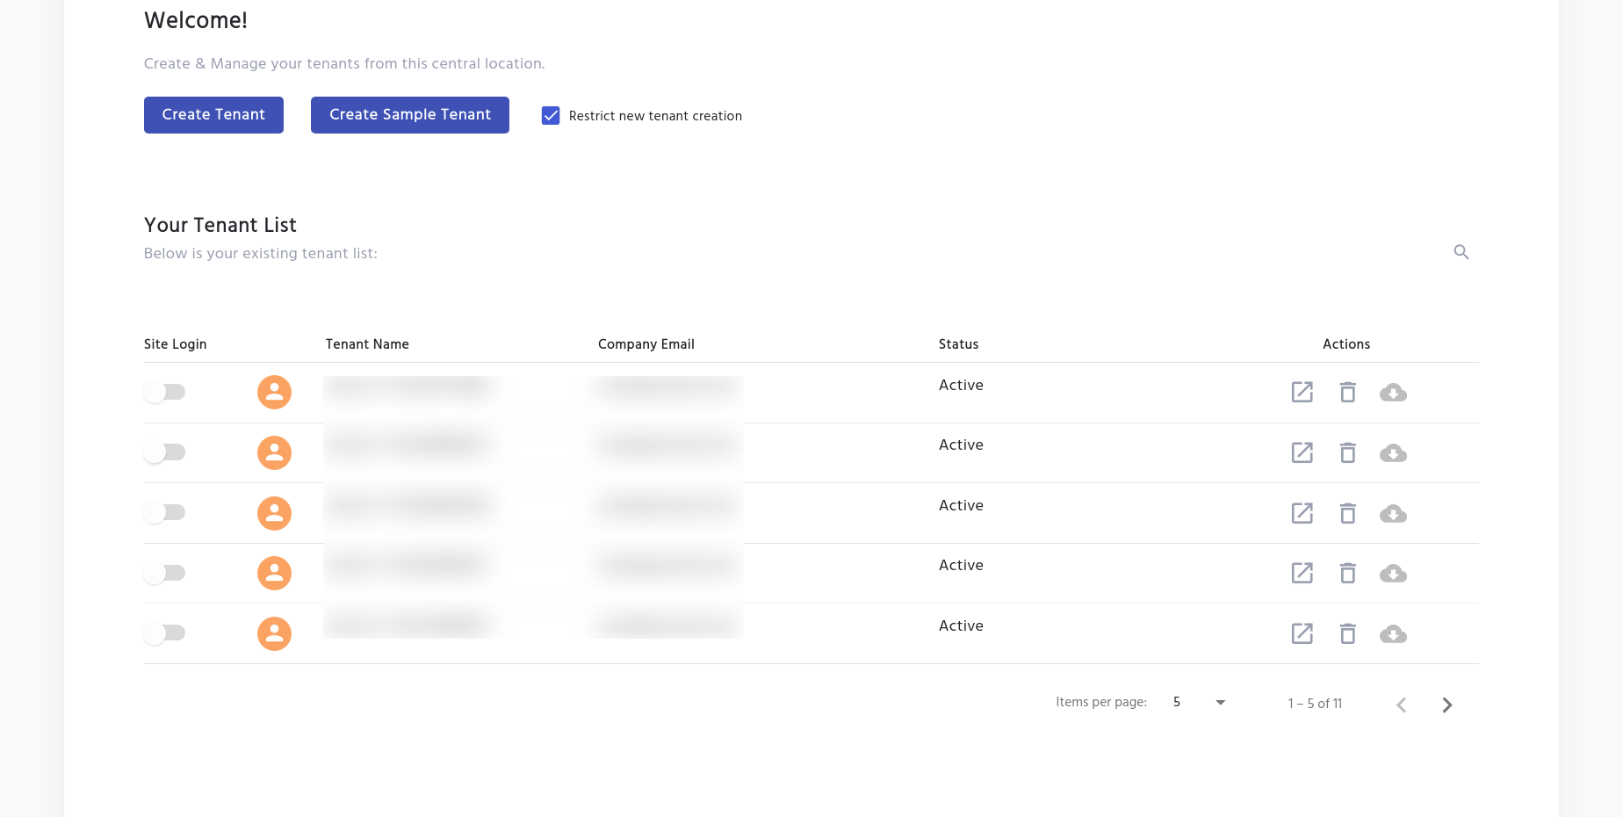Viewport: 1623px width, 817px height.
Task: Click the second row user avatar icon
Action: [274, 452]
